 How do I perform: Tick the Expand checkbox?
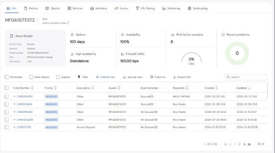click(x=58, y=77)
